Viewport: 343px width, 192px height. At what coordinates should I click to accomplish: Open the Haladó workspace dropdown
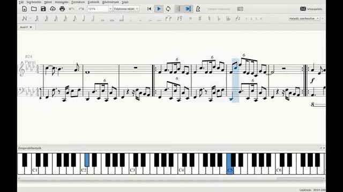click(x=304, y=19)
